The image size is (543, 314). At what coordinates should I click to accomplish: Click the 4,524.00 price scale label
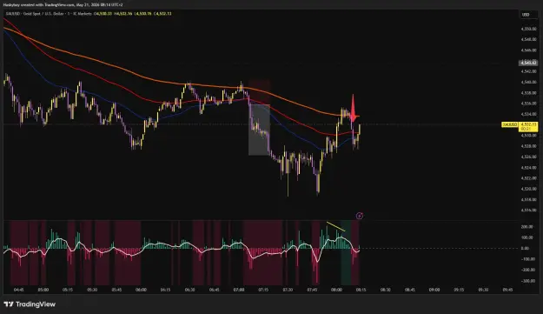tap(528, 167)
